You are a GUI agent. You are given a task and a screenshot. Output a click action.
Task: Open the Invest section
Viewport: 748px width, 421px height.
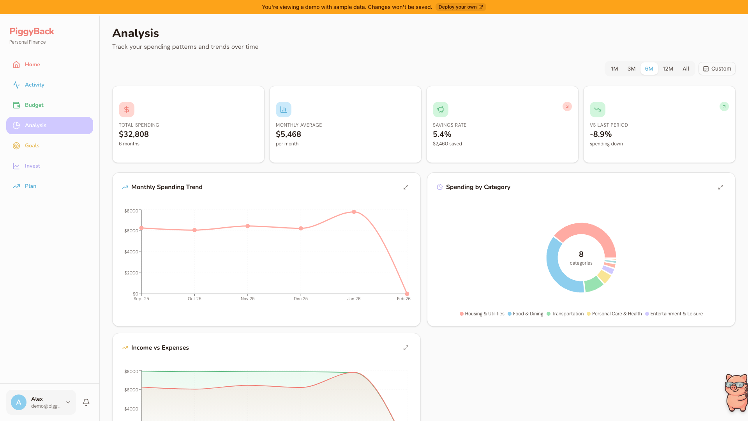[49, 166]
